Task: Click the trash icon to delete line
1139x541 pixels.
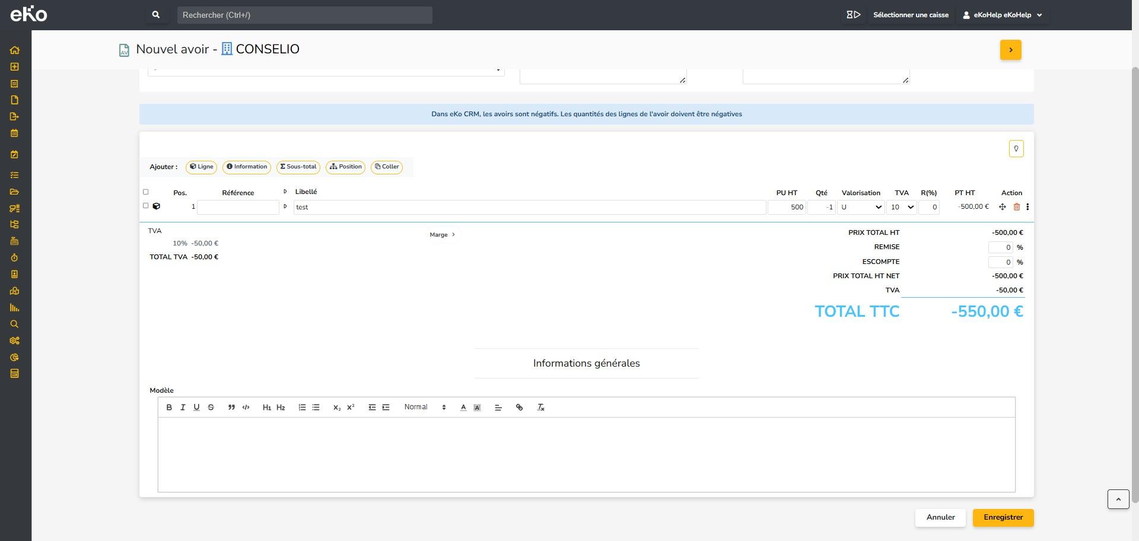Action: coord(1016,207)
